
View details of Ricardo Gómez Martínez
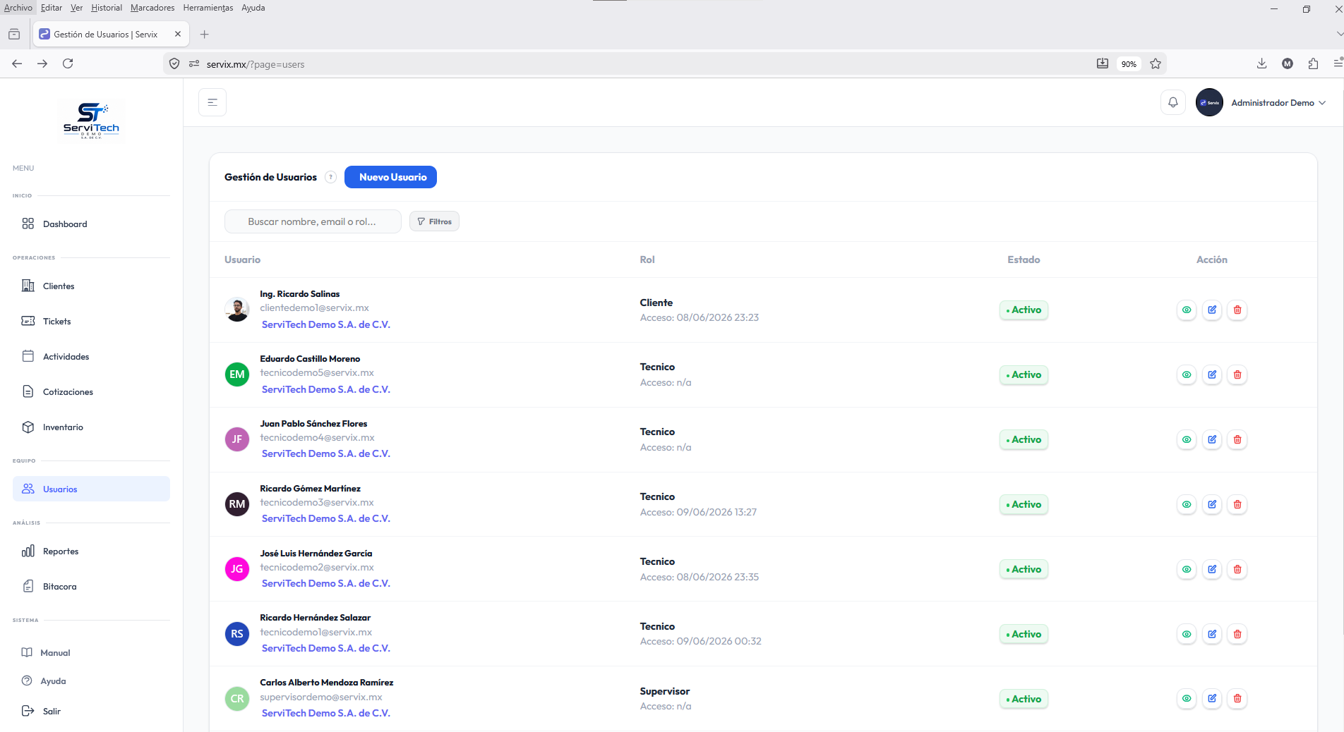(1187, 504)
